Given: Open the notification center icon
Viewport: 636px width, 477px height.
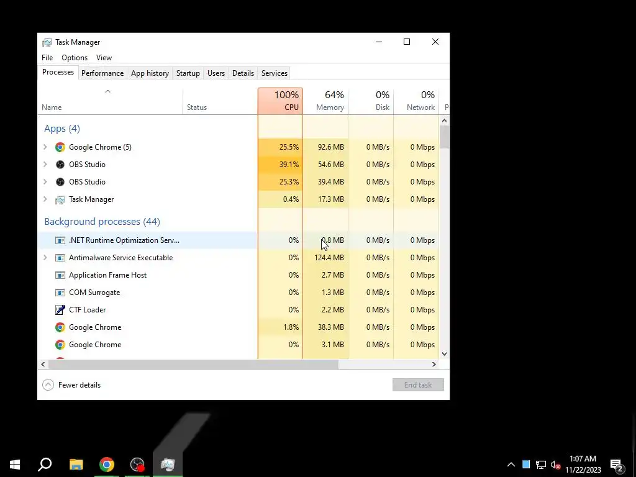Looking at the screenshot, I should [617, 466].
